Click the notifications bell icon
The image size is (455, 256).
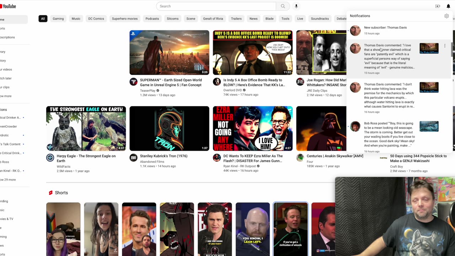[448, 6]
